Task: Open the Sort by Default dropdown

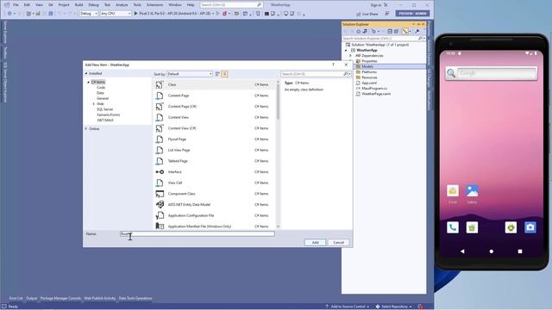Action: (x=190, y=74)
